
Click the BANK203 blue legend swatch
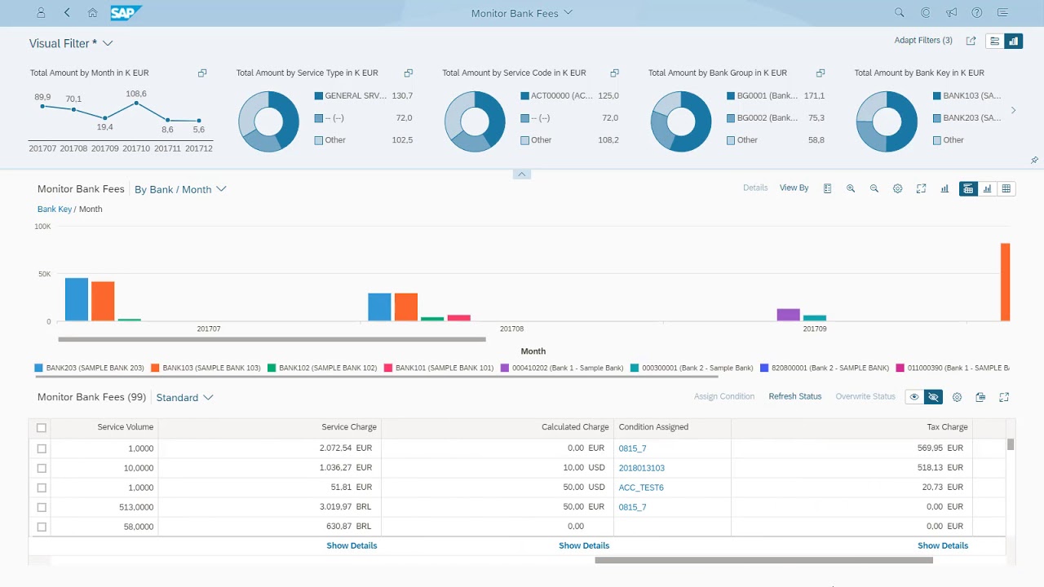tap(38, 368)
